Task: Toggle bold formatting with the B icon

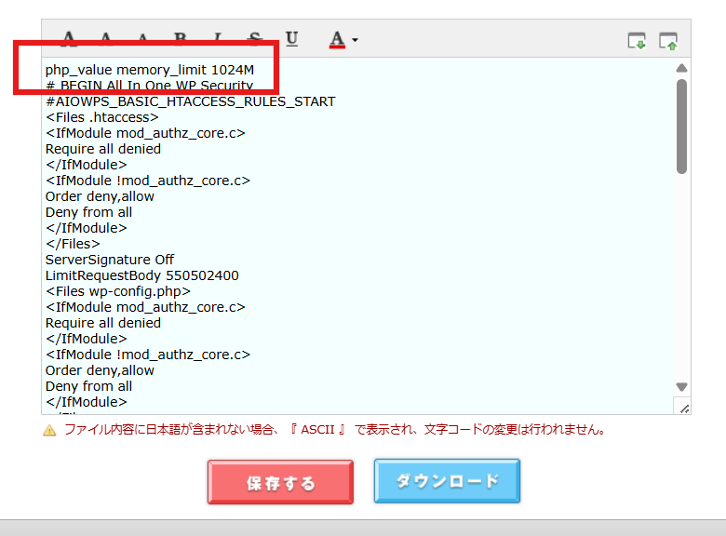Action: click(180, 38)
